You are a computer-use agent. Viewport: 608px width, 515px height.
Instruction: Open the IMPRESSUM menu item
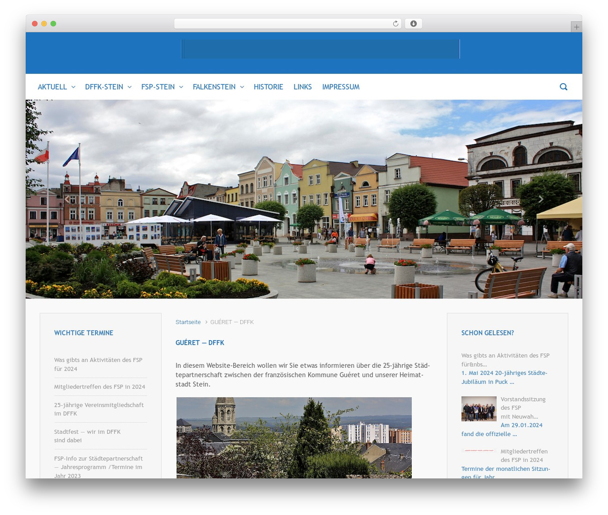point(341,87)
